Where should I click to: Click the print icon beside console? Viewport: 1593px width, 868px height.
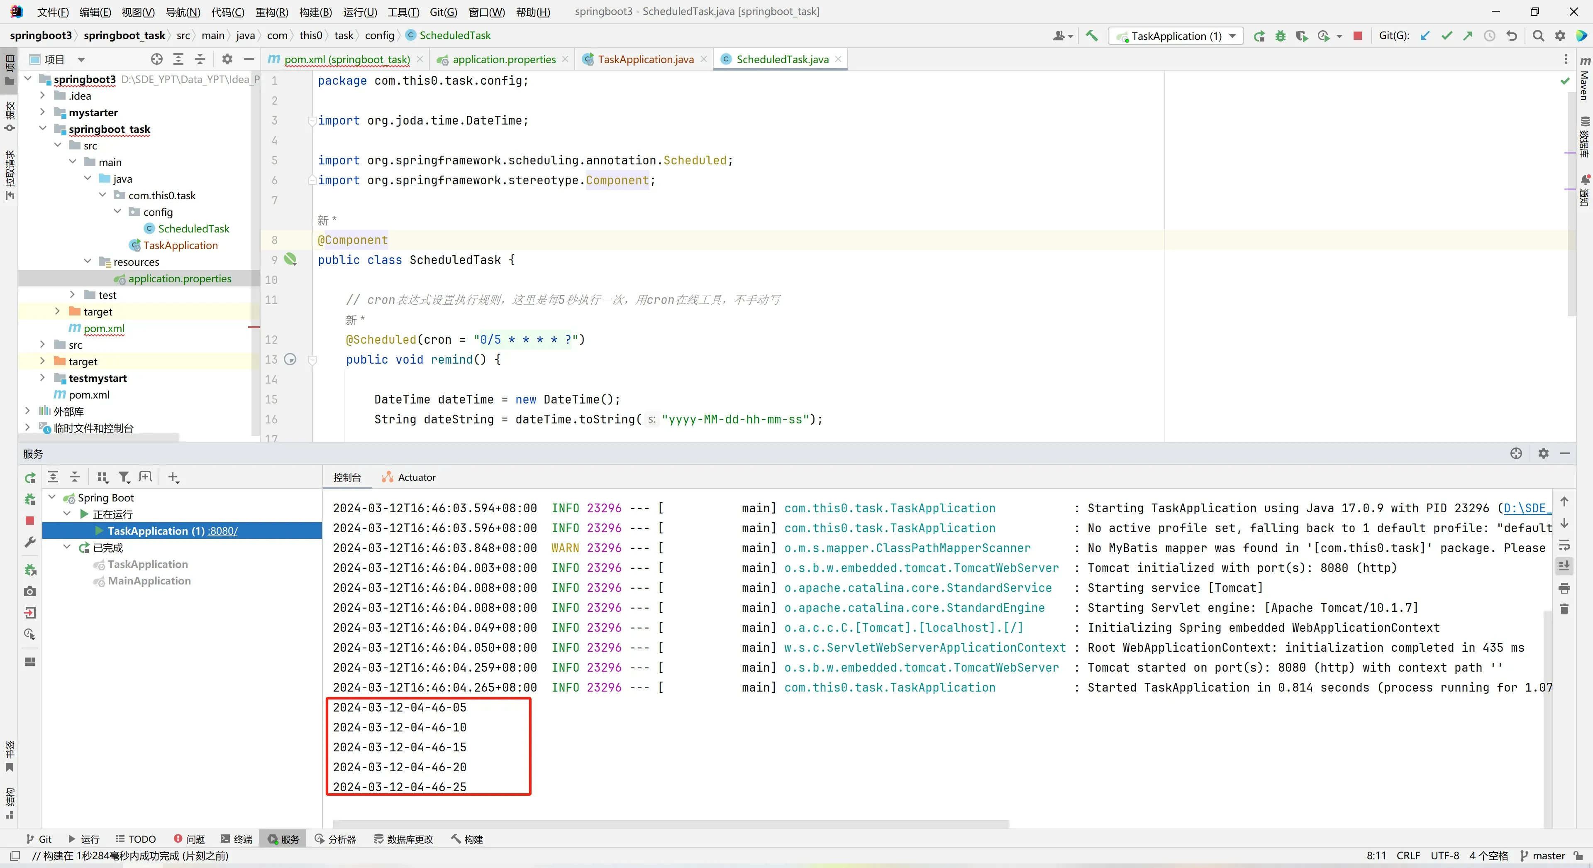(1564, 588)
